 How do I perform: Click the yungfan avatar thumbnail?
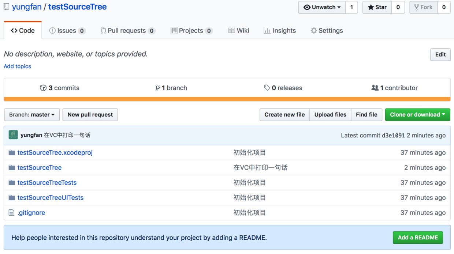coord(13,135)
